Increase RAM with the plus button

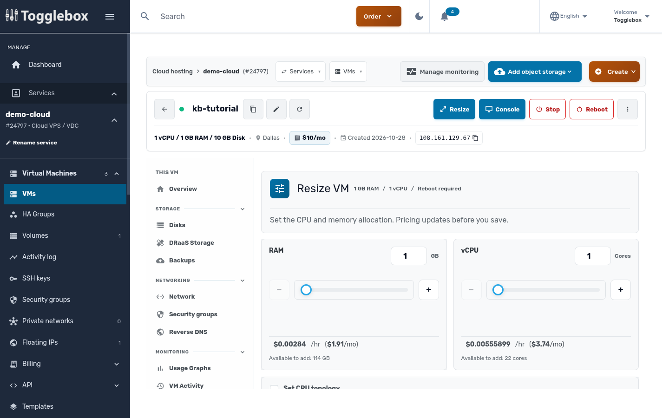coord(429,290)
